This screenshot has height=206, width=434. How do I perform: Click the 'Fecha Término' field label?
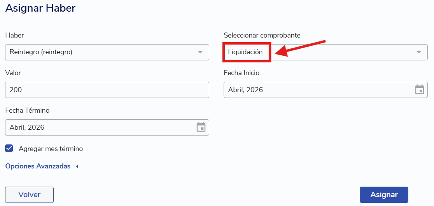coord(27,110)
